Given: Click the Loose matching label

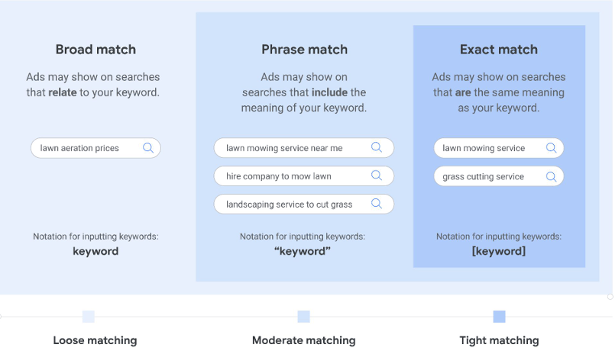Looking at the screenshot, I should [95, 340].
